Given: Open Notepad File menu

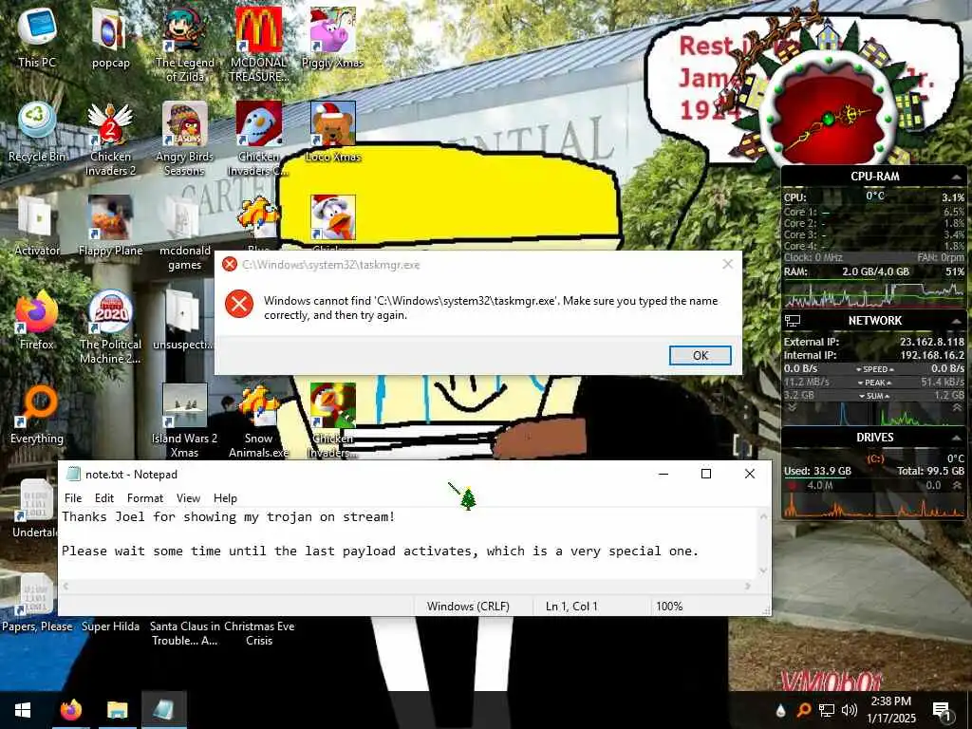Looking at the screenshot, I should click(73, 497).
